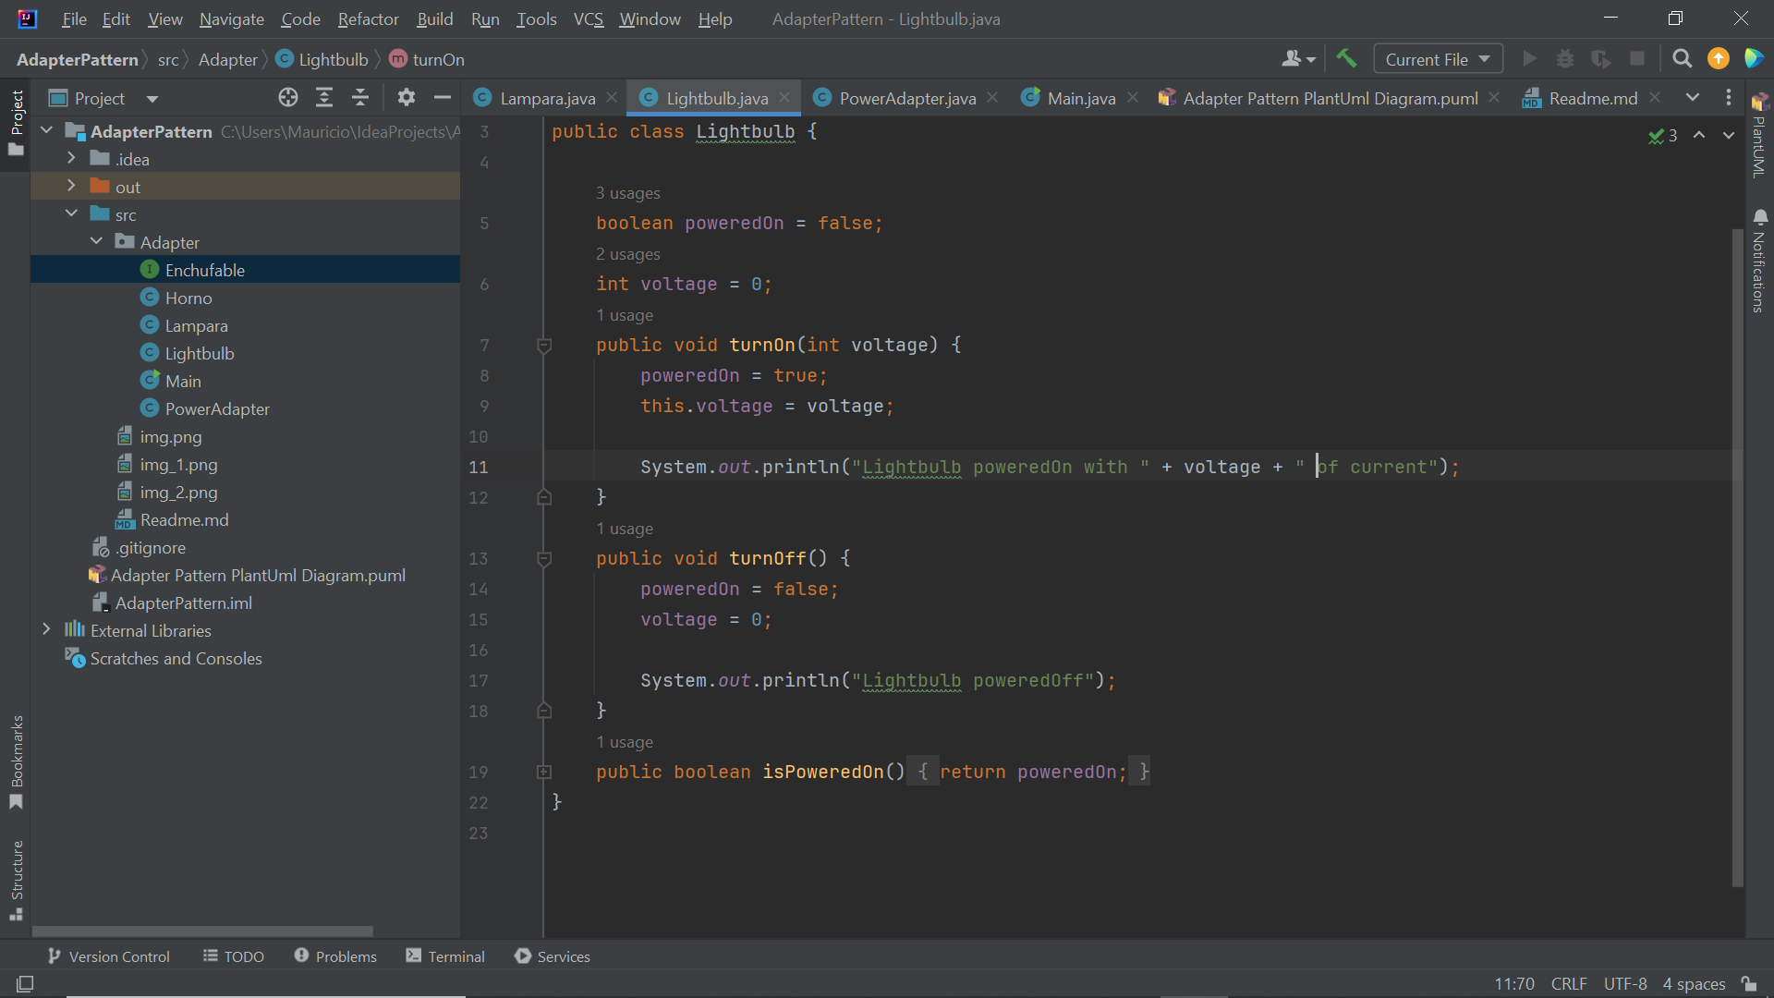Select the PowerAdapter class in tree
1774x998 pixels.
217,408
